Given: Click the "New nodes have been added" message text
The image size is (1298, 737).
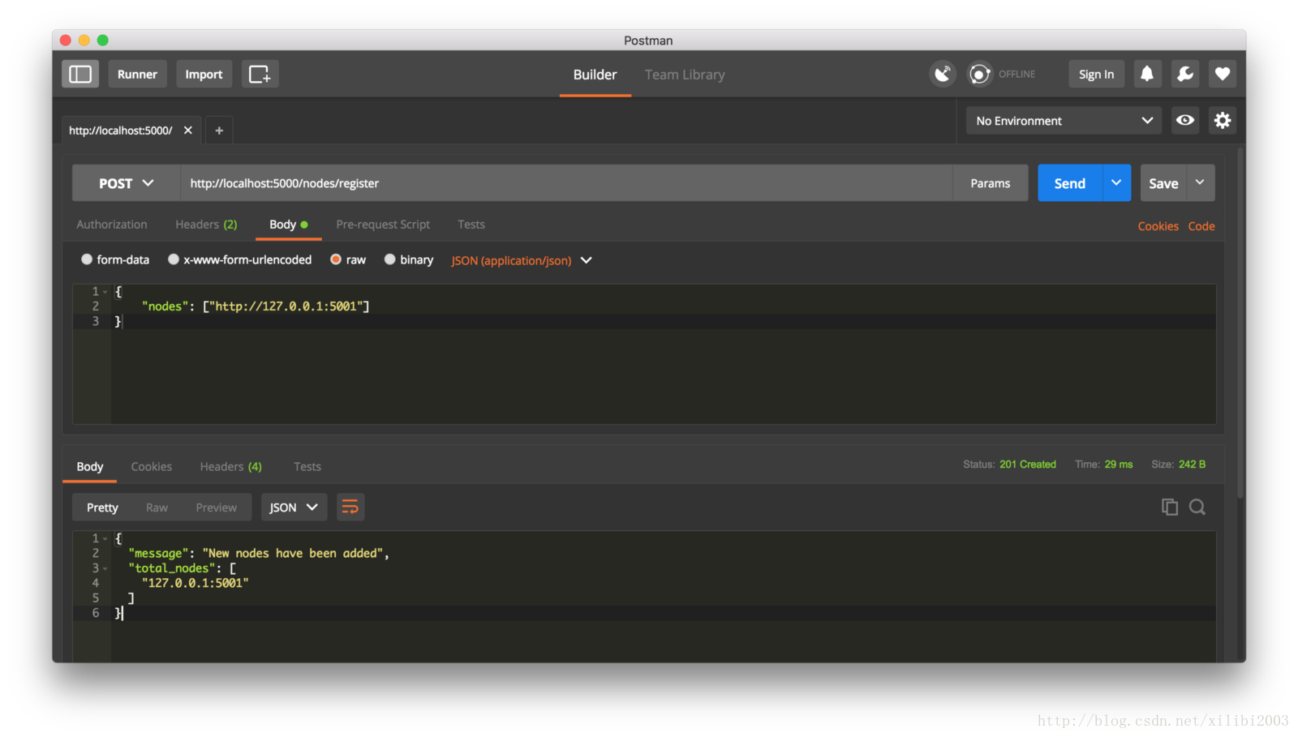Looking at the screenshot, I should (292, 553).
